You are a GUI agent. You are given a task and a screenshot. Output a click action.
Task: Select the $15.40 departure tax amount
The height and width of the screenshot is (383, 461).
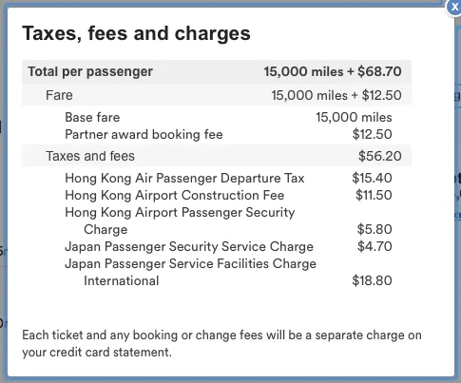tap(372, 179)
